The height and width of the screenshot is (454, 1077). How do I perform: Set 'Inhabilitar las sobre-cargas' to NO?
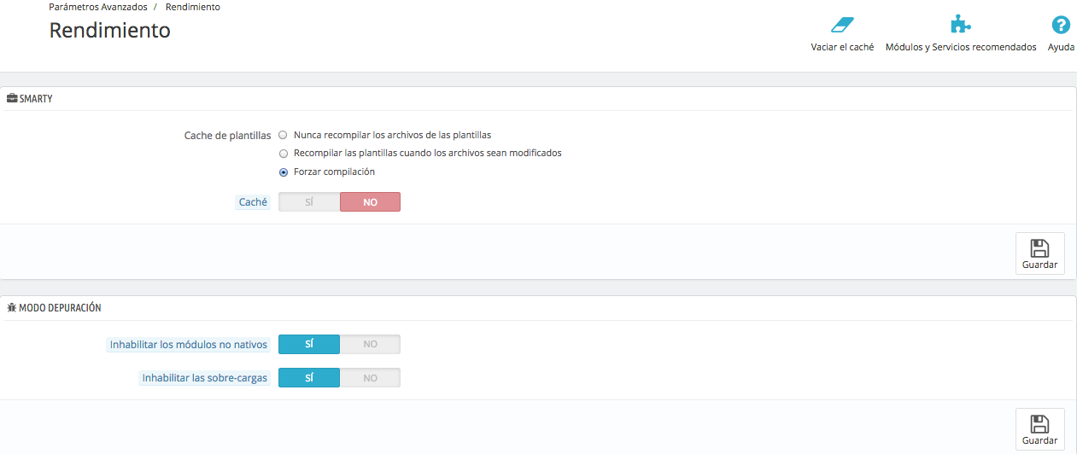click(x=370, y=378)
